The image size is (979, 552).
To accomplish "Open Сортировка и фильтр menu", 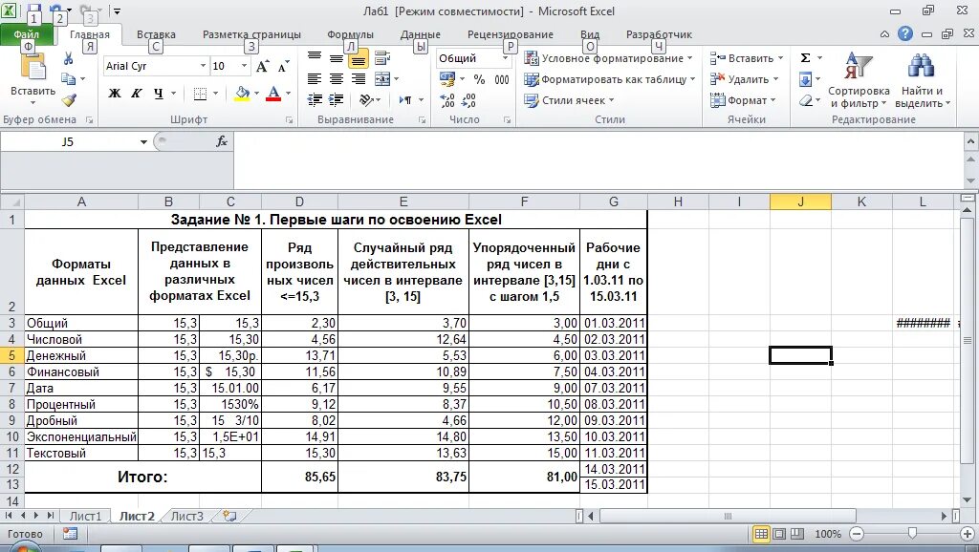I will pos(859,81).
